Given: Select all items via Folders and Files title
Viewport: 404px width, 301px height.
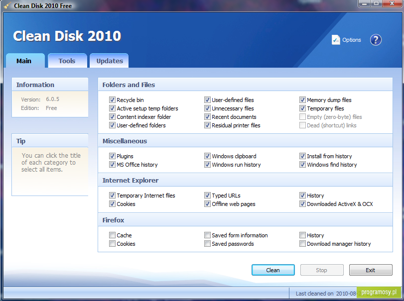Looking at the screenshot, I should [x=129, y=85].
